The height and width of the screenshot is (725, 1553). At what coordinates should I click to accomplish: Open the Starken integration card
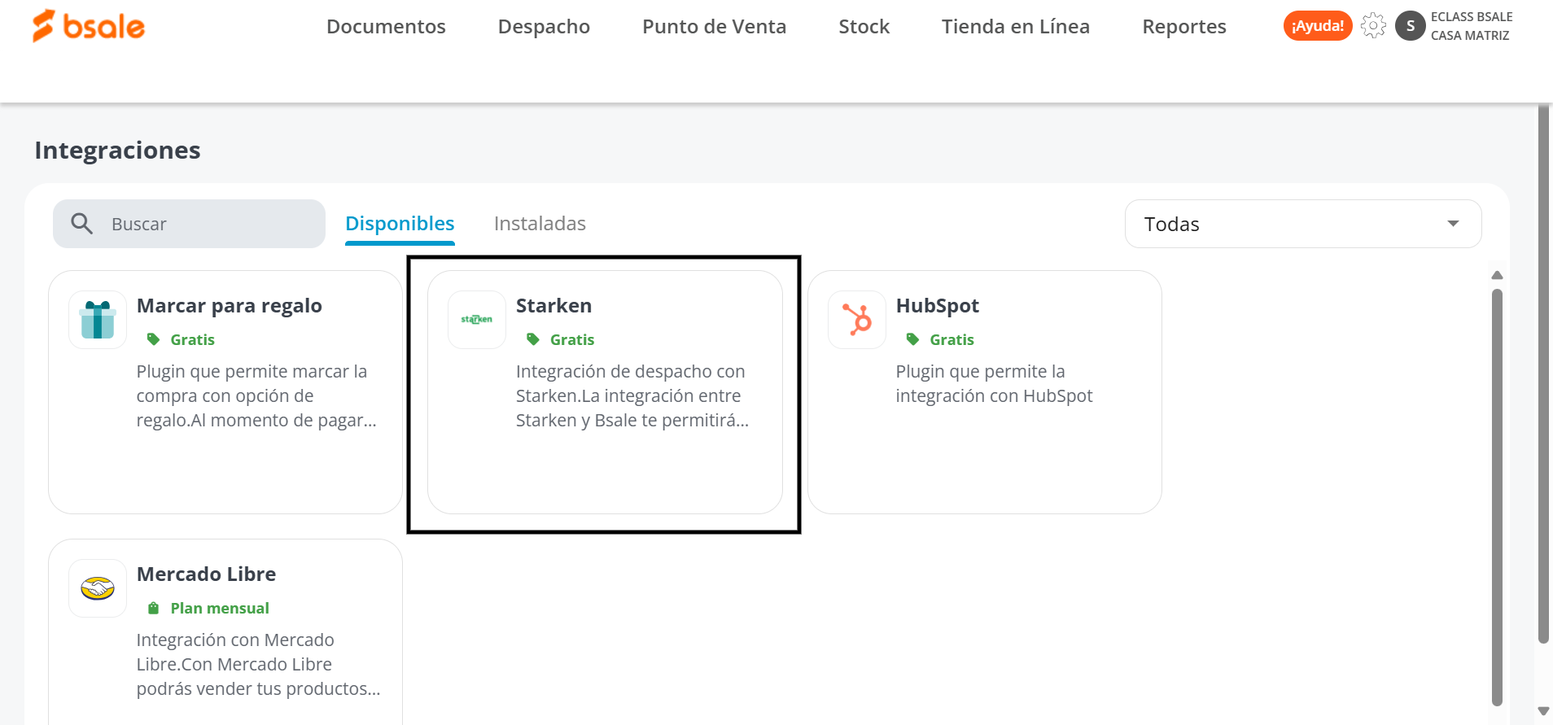pyautogui.click(x=605, y=392)
